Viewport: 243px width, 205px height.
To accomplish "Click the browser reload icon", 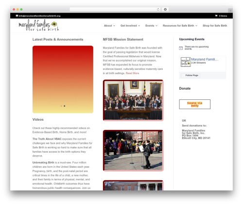I will coord(158,9).
